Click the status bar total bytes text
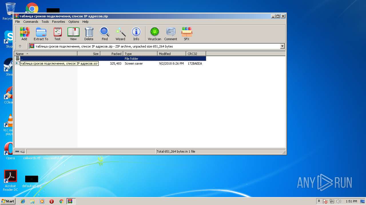This screenshot has width=366, height=205. point(176,151)
